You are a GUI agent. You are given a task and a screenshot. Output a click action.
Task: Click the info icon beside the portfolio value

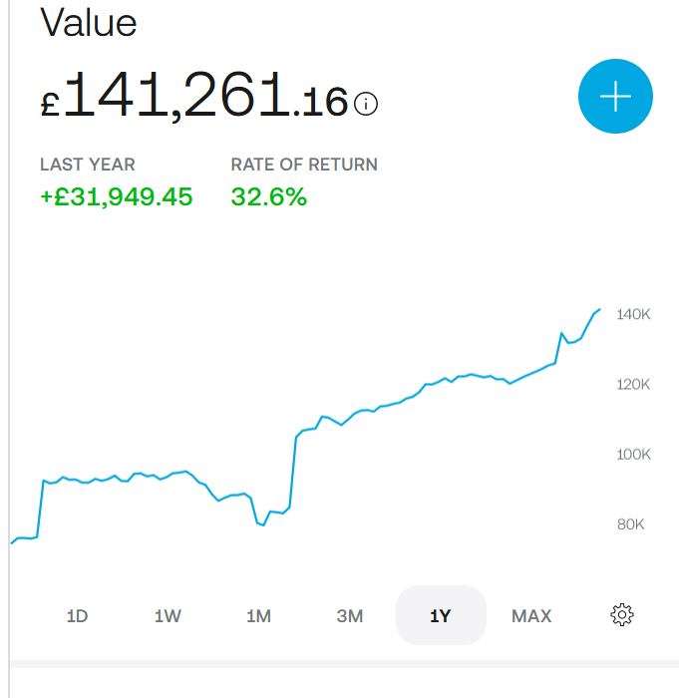[x=366, y=104]
